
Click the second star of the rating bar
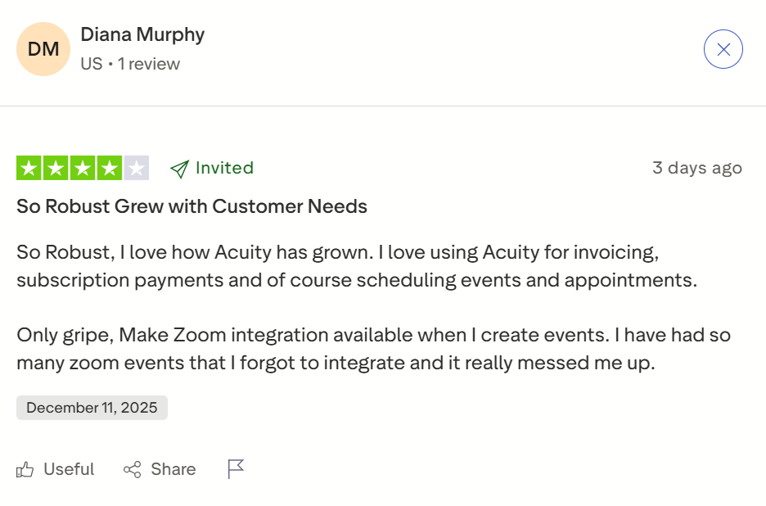click(56, 168)
